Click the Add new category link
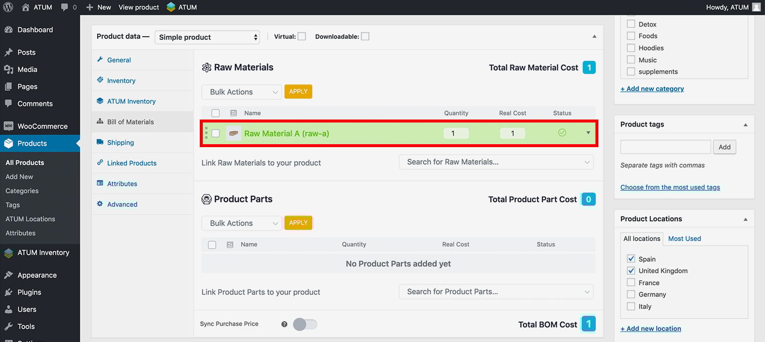The image size is (765, 342). click(x=652, y=88)
